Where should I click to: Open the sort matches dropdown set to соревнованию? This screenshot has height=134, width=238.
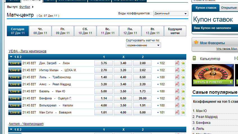pyautogui.click(x=143, y=45)
